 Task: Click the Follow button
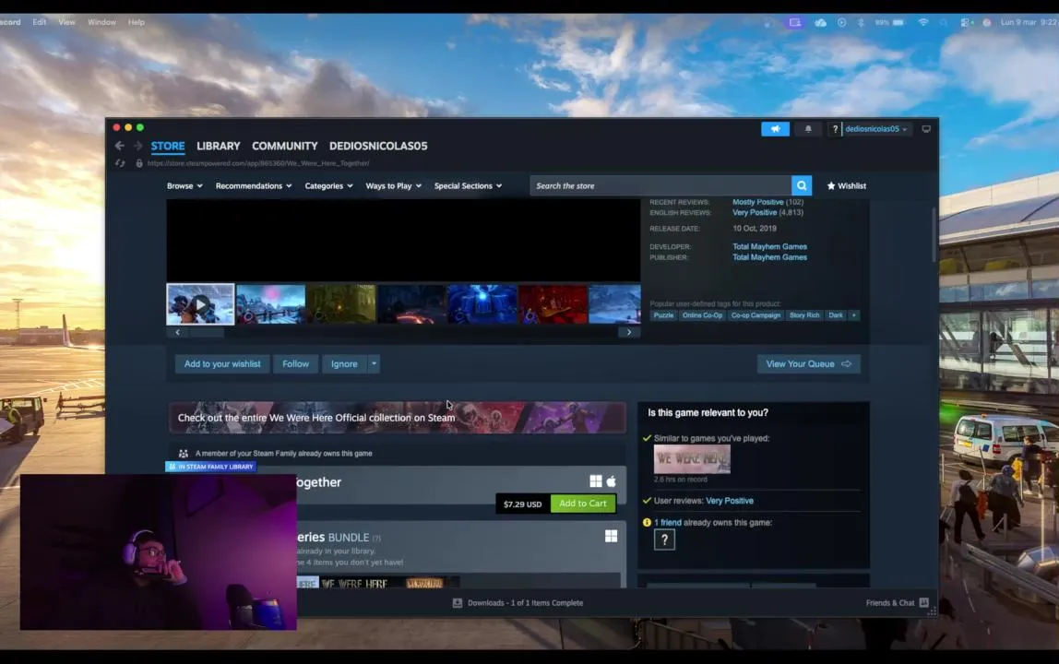tap(295, 364)
